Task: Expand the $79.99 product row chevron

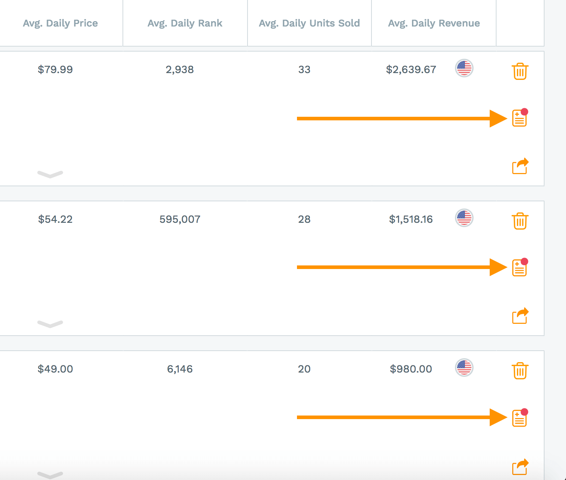Action: coord(50,174)
